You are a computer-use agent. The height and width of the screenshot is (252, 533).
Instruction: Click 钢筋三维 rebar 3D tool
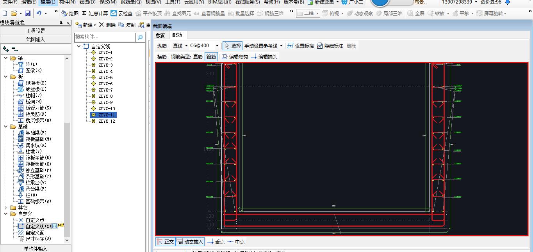click(270, 13)
